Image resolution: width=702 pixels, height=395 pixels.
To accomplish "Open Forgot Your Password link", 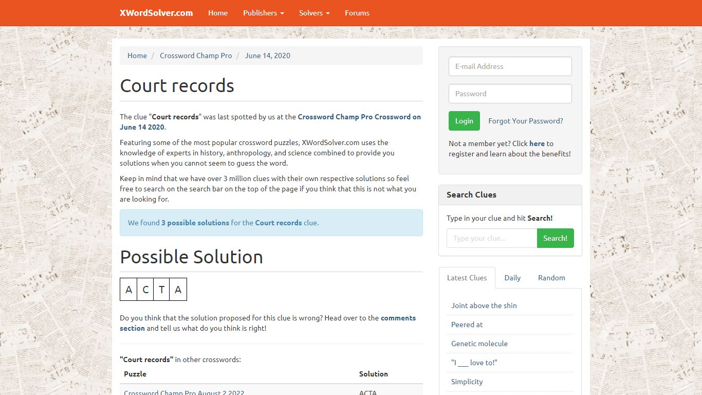I will [x=526, y=121].
